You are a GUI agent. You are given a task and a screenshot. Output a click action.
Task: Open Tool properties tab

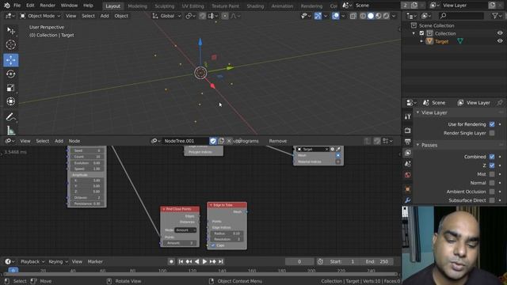(x=407, y=116)
